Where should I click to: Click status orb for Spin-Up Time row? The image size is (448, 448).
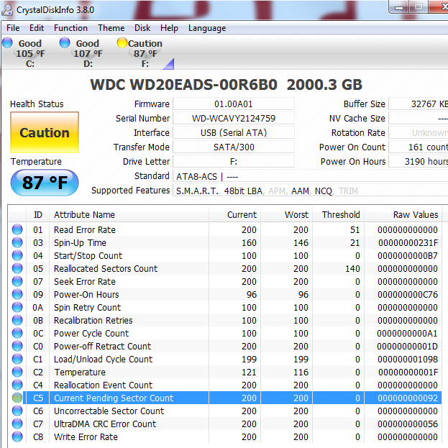(x=17, y=242)
